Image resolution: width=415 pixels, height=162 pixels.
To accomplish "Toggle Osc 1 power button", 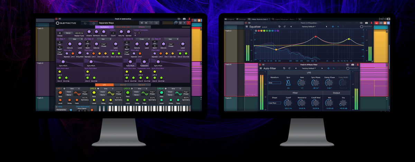I will (x=58, y=39).
